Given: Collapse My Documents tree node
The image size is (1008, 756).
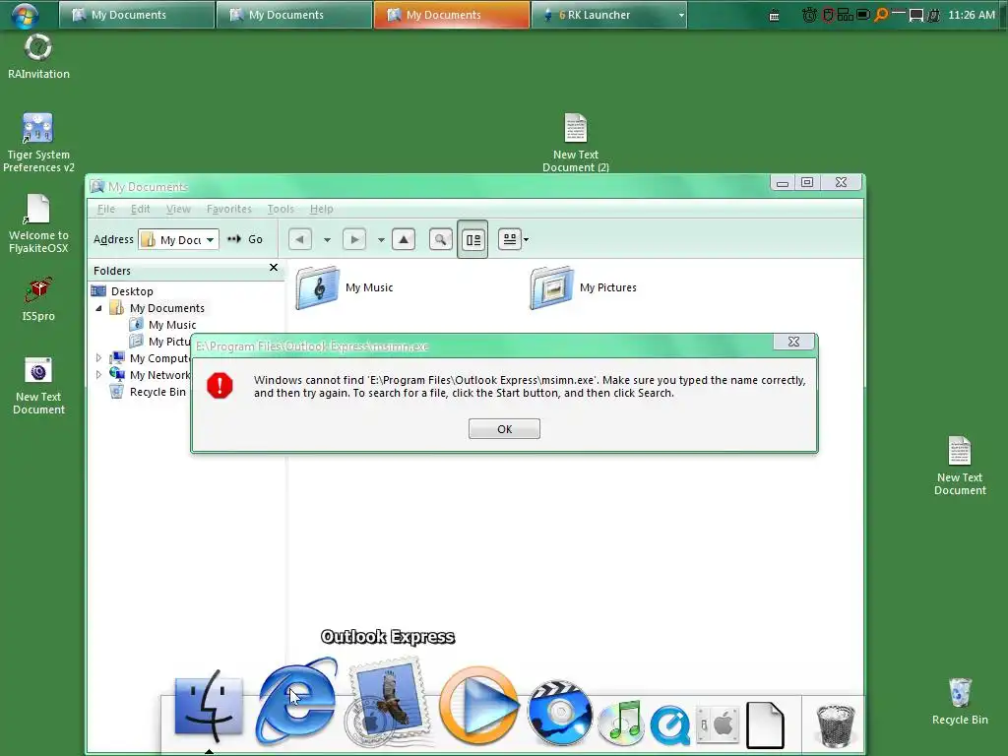Looking at the screenshot, I should coord(99,308).
